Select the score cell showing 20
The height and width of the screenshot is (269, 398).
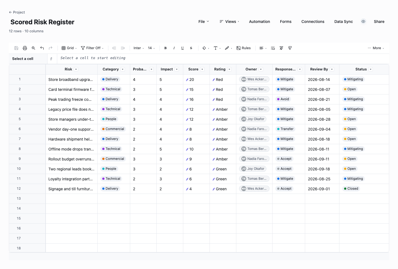click(196, 80)
